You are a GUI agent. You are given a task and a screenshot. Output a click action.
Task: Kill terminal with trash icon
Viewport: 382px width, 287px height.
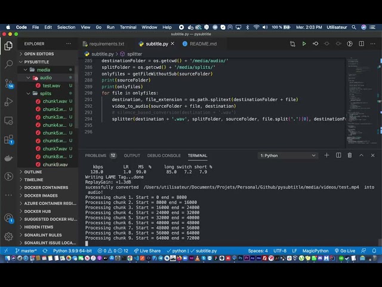[350, 155]
